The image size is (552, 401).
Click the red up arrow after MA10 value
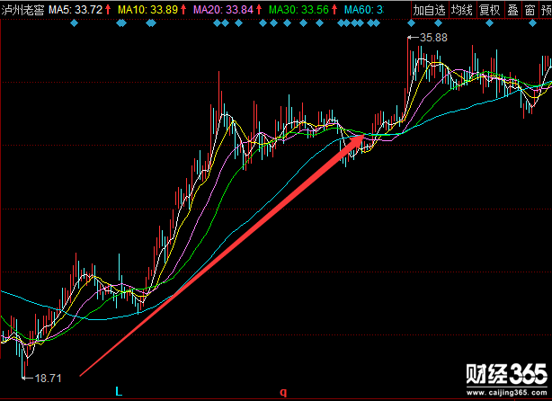[x=183, y=10]
